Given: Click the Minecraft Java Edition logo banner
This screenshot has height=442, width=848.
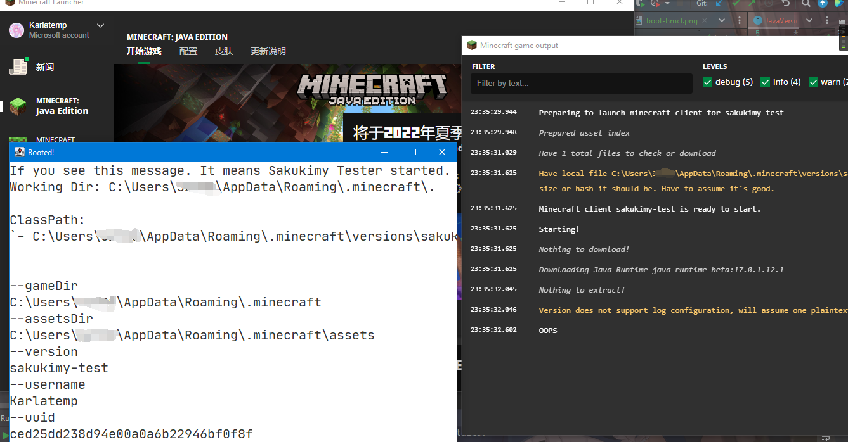Looking at the screenshot, I should click(372, 90).
